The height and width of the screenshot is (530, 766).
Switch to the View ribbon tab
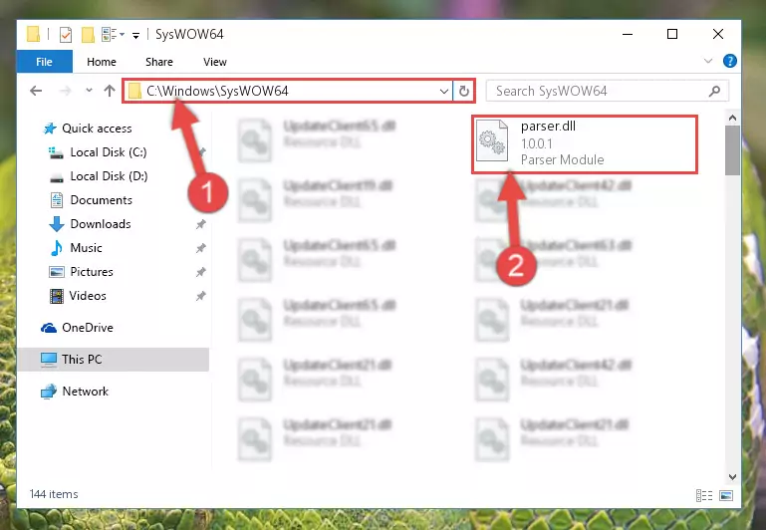tap(215, 62)
